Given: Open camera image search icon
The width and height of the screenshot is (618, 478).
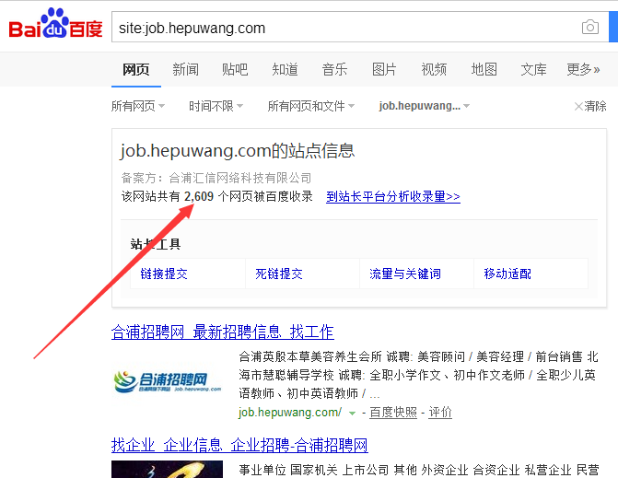Looking at the screenshot, I should pyautogui.click(x=590, y=28).
